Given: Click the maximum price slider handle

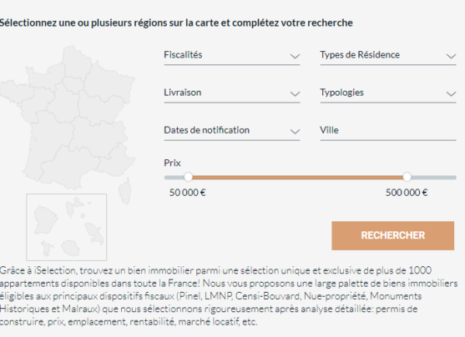Looking at the screenshot, I should coord(407,177).
